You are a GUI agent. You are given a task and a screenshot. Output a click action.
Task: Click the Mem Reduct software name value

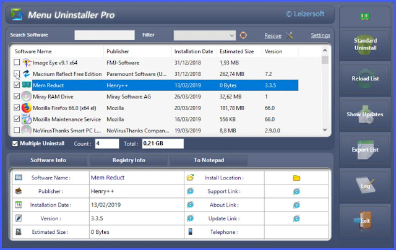coord(108,178)
